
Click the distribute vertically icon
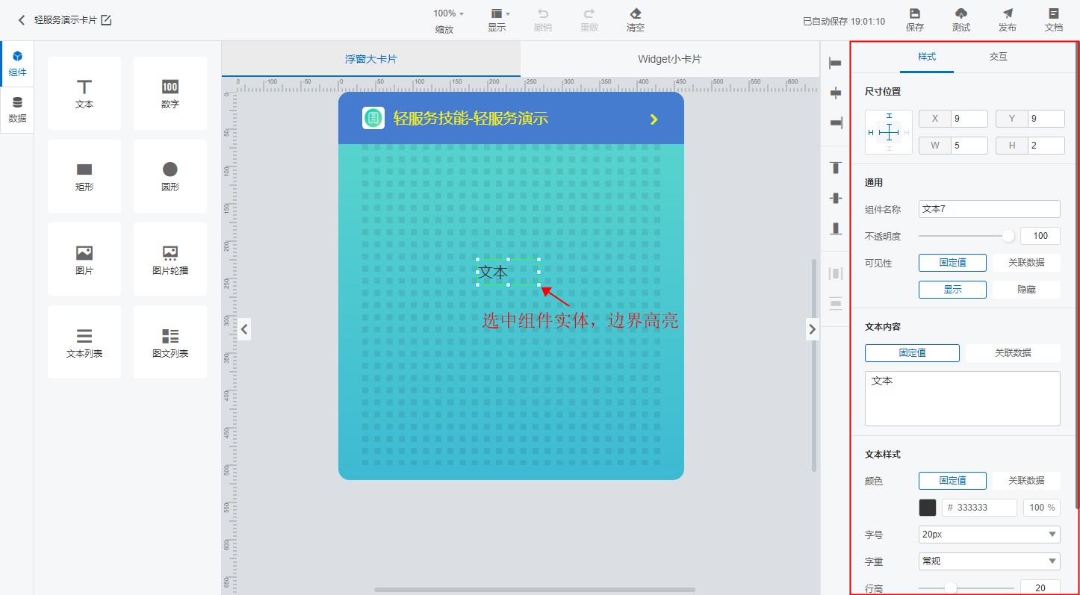pos(836,303)
